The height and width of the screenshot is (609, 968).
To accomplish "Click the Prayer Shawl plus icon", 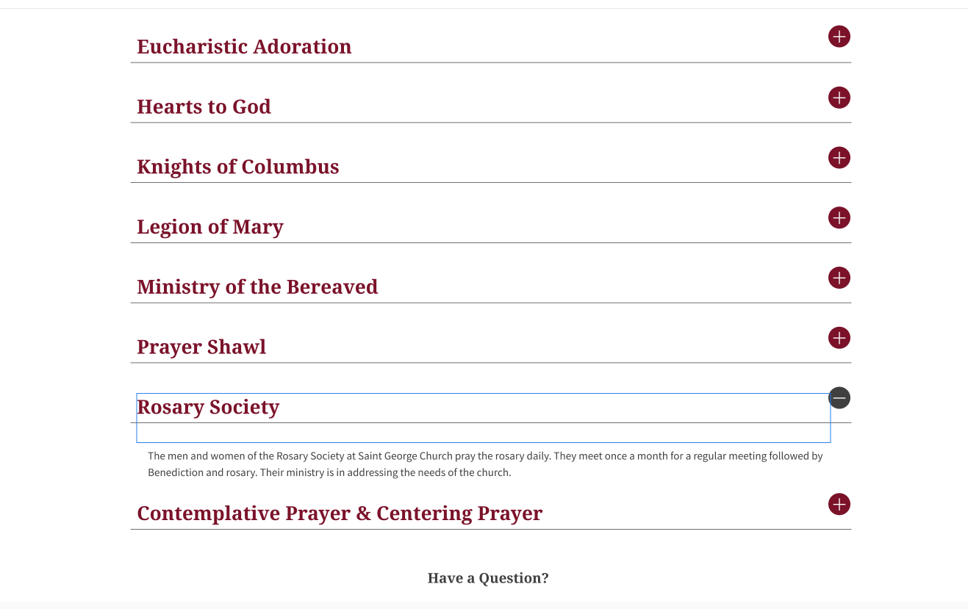I will pos(839,338).
